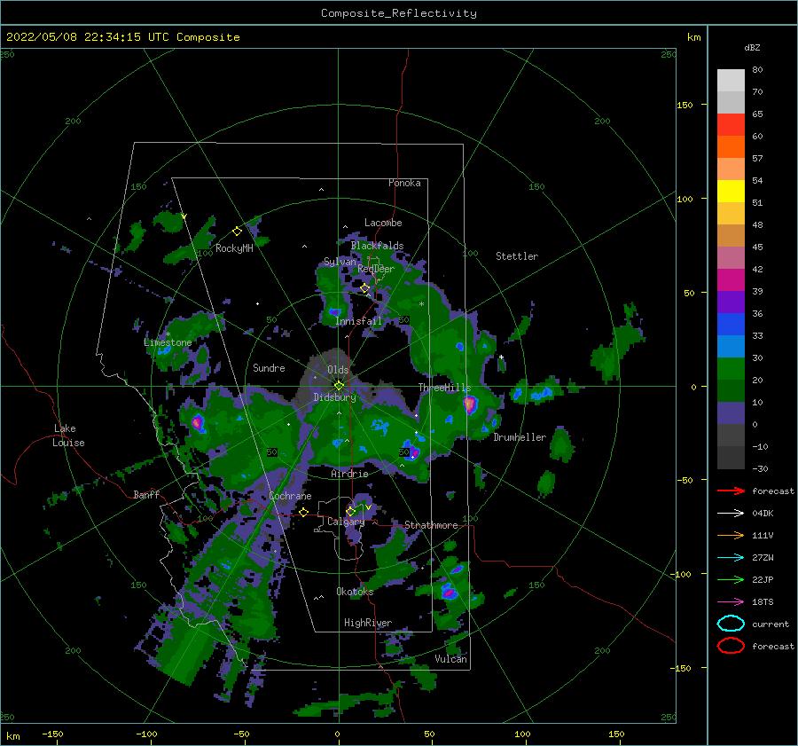Pick the red swatch between 65 and 60 dBZ
Screen dimensions: 798x746
coord(731,125)
